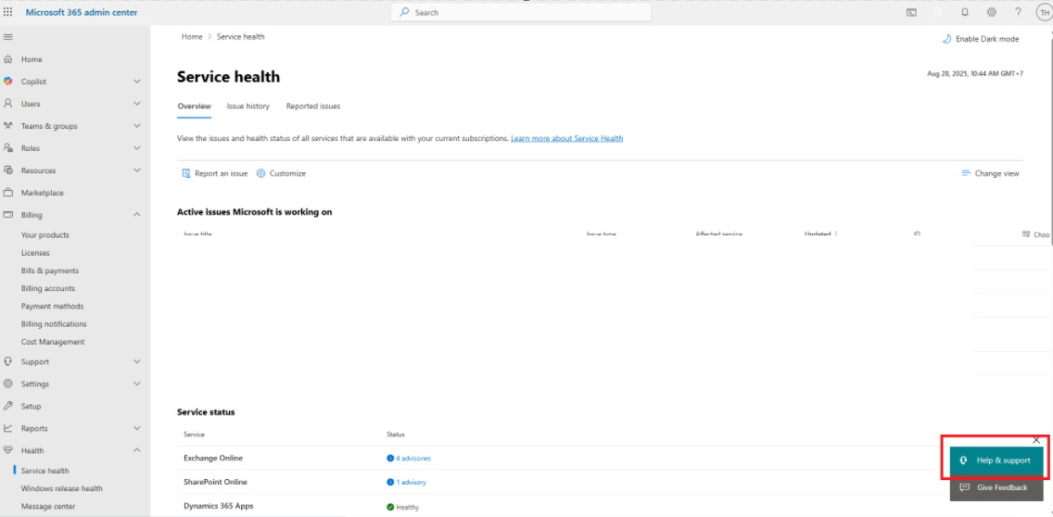Click the Change view lines icon
1053x517 pixels.
click(967, 173)
